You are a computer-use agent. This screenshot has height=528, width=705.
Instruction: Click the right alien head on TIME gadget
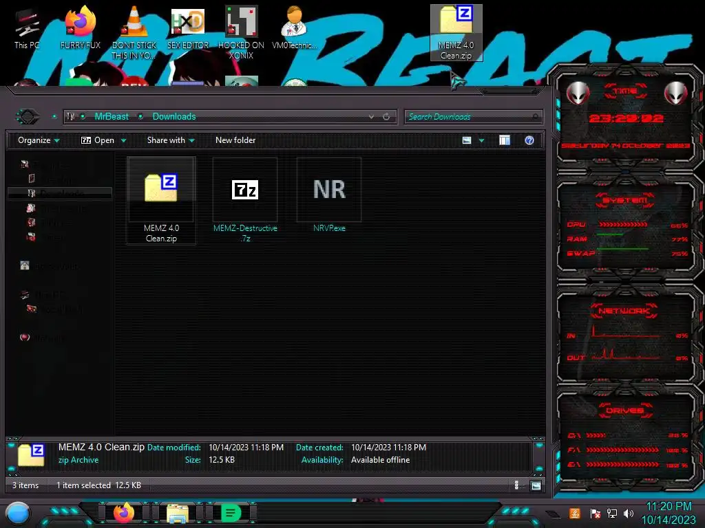[x=676, y=93]
